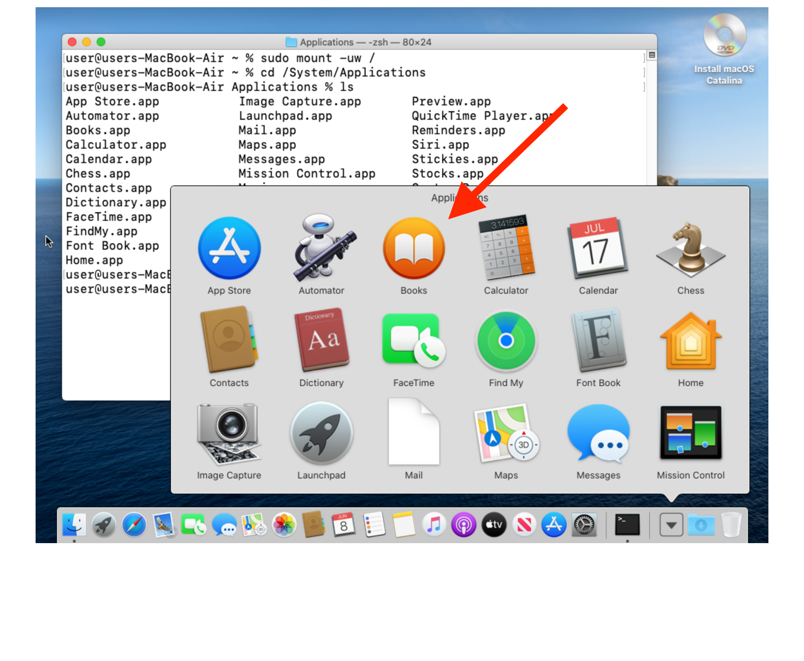Viewport: 804px width, 661px height.
Task: Open the Find My app
Action: tap(506, 341)
